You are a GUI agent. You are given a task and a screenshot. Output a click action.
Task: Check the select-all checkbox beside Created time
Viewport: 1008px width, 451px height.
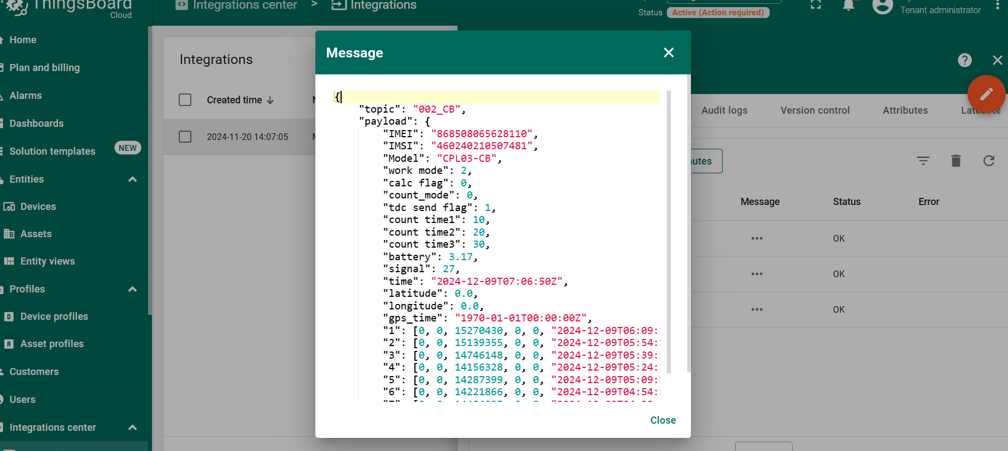(x=185, y=100)
